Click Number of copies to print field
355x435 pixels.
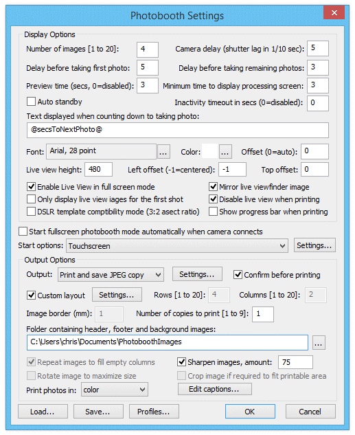263,314
